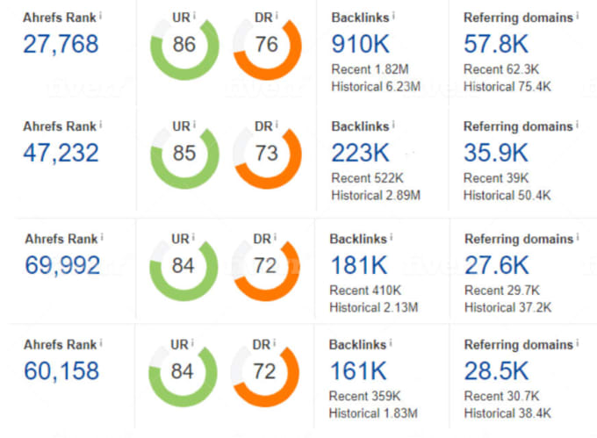Viewport: 597px width, 438px height.
Task: Click info icon beside UR above 86
Action: [194, 15]
